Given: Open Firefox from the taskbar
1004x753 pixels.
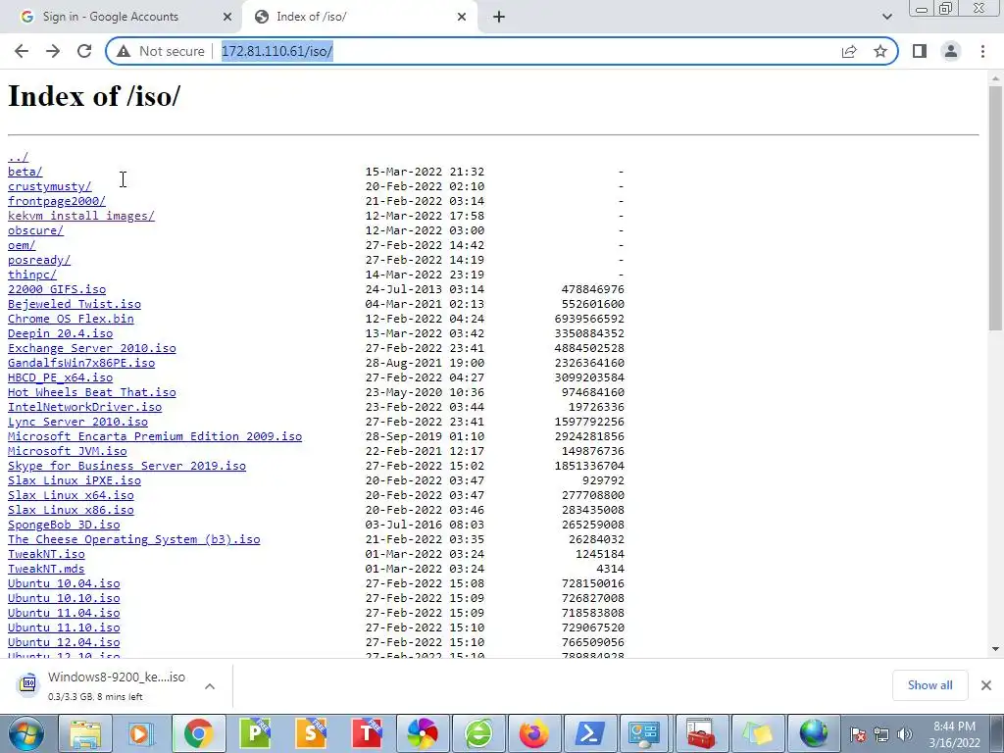Looking at the screenshot, I should [534, 733].
